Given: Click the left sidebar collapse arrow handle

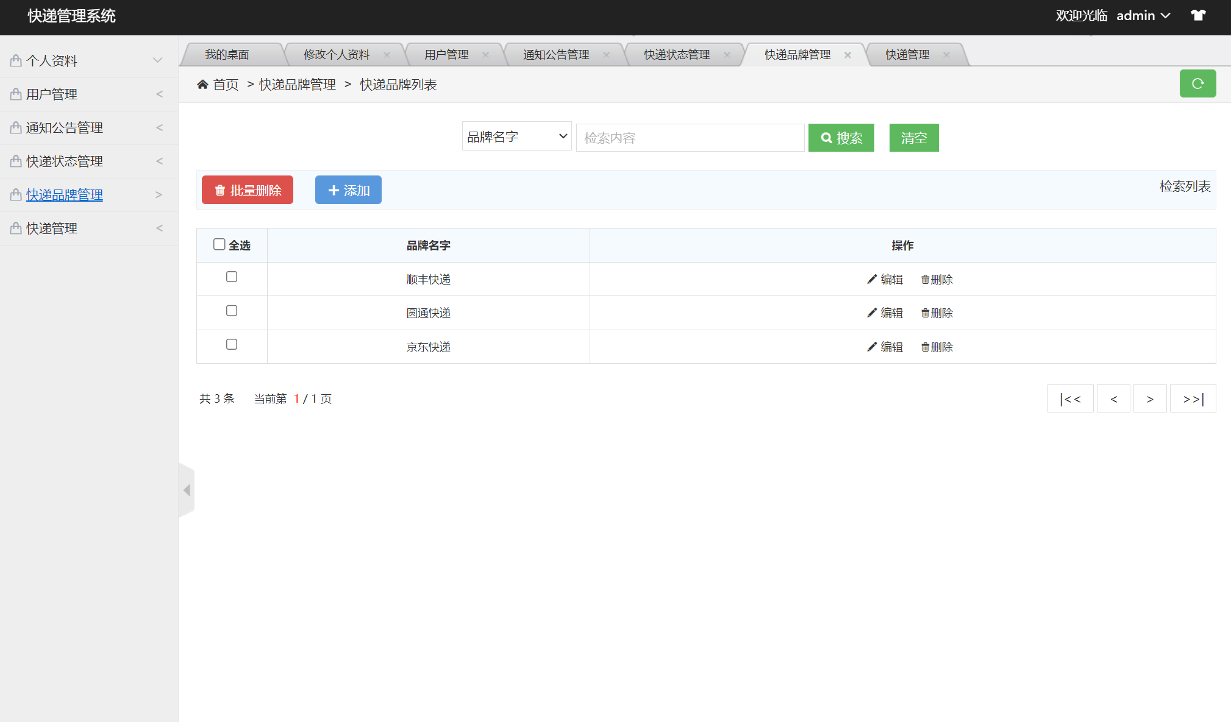Looking at the screenshot, I should (x=187, y=489).
